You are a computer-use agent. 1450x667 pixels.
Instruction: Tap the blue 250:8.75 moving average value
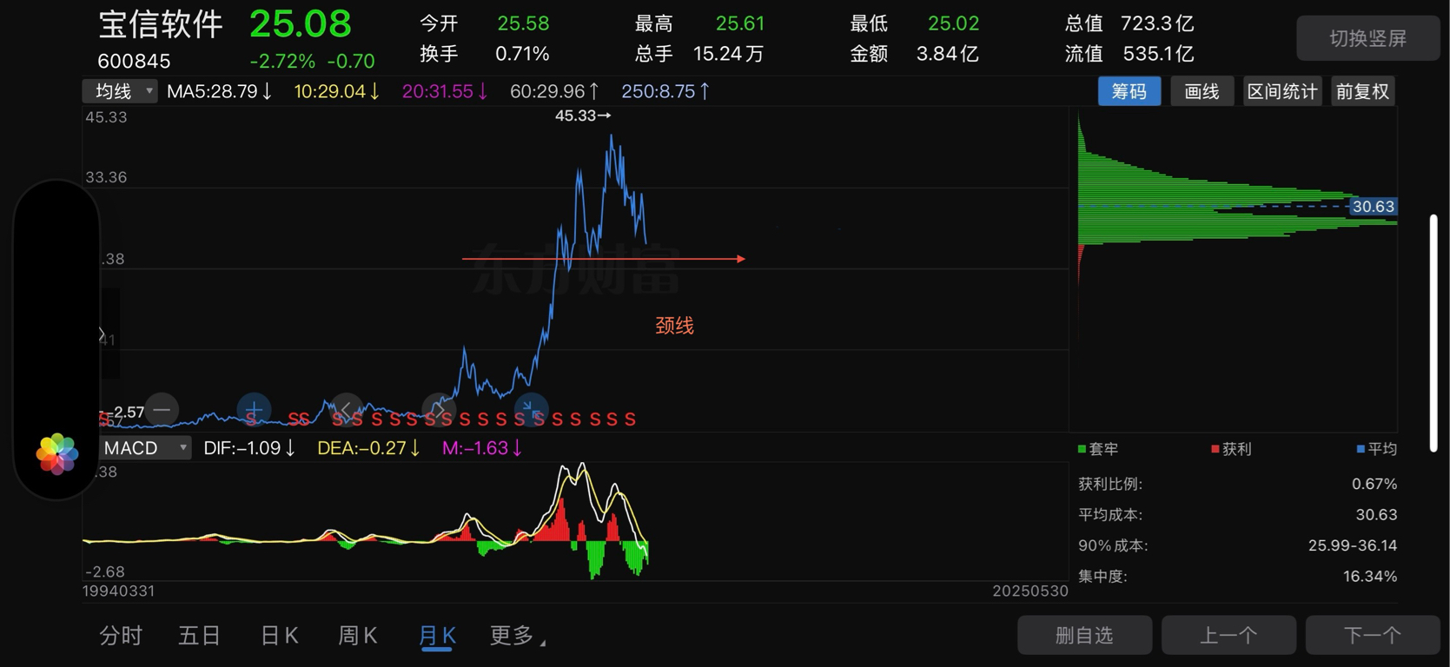click(665, 91)
